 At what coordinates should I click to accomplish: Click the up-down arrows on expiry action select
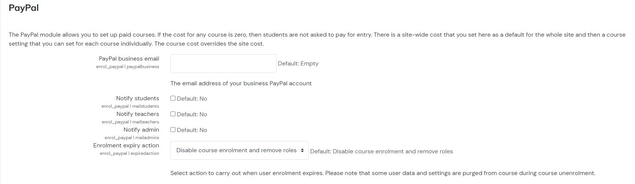click(302, 150)
